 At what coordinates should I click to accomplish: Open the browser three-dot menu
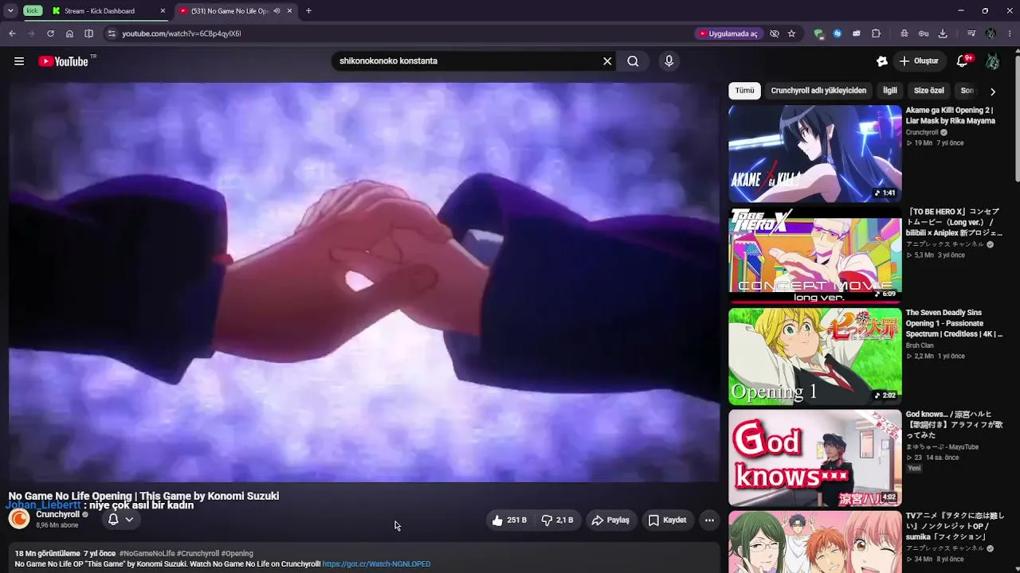pos(1010,33)
